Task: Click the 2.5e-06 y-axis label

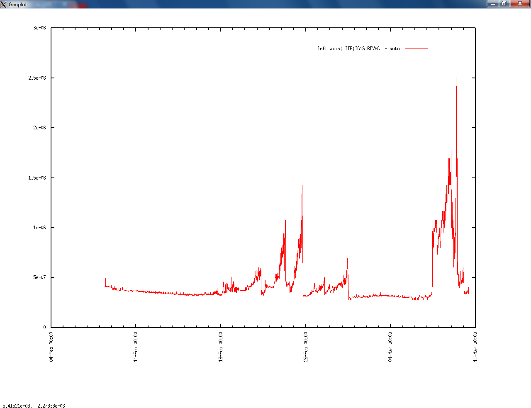Action: coord(37,78)
